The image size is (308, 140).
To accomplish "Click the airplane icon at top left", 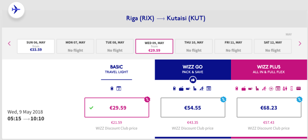I will tap(14, 10).
